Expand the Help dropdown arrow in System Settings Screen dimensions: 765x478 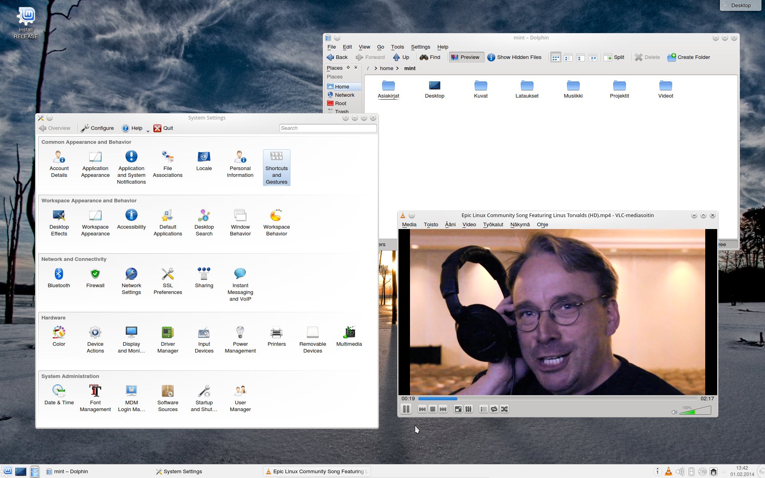pos(148,131)
